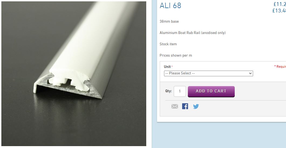This screenshot has height=148, width=286.
Task: Focus the Qty quantity input field
Action: click(x=180, y=91)
